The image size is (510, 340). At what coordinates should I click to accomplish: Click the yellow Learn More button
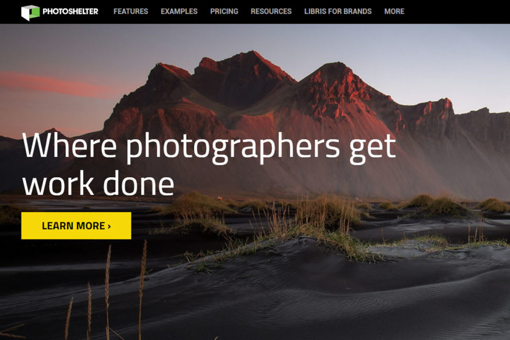point(76,226)
